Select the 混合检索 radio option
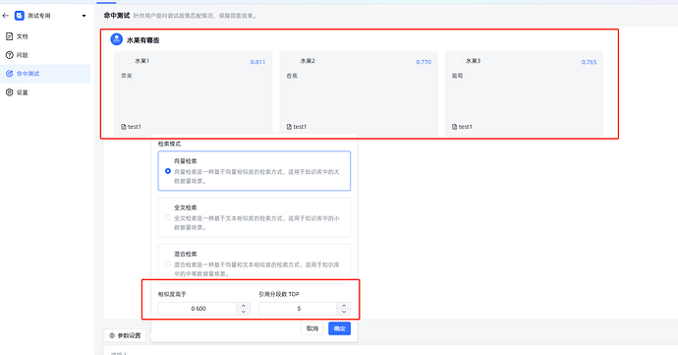This screenshot has height=355, width=678. click(168, 264)
